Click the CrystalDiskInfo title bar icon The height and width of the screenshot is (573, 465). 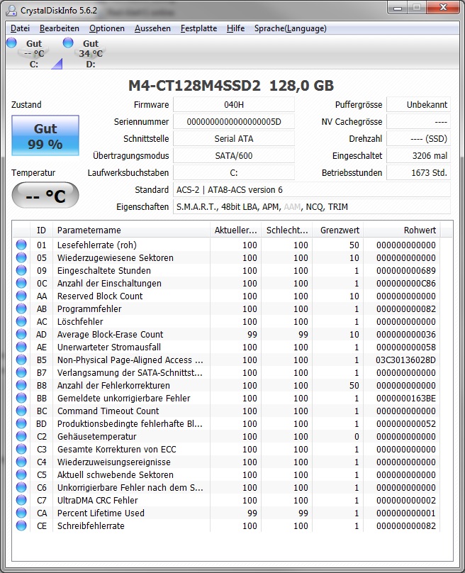pyautogui.click(x=11, y=10)
